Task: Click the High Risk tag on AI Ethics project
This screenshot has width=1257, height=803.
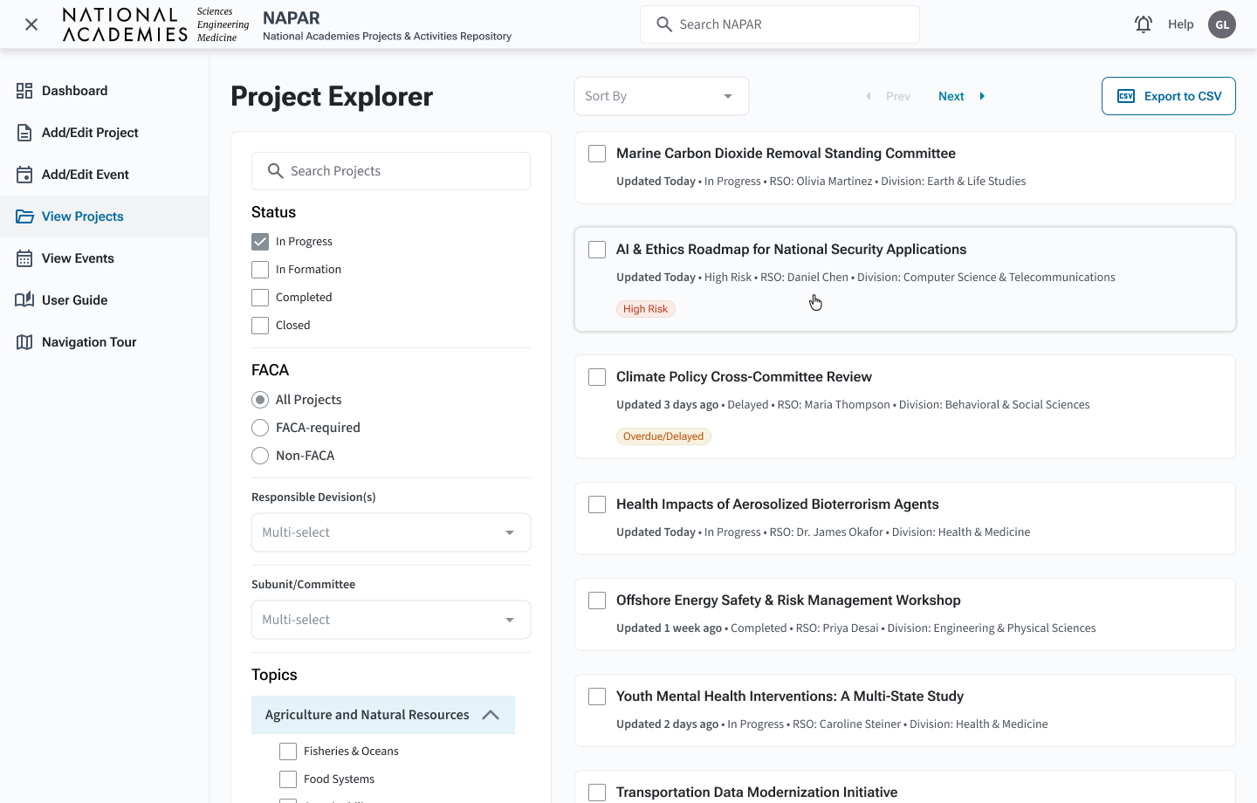Action: [x=645, y=308]
